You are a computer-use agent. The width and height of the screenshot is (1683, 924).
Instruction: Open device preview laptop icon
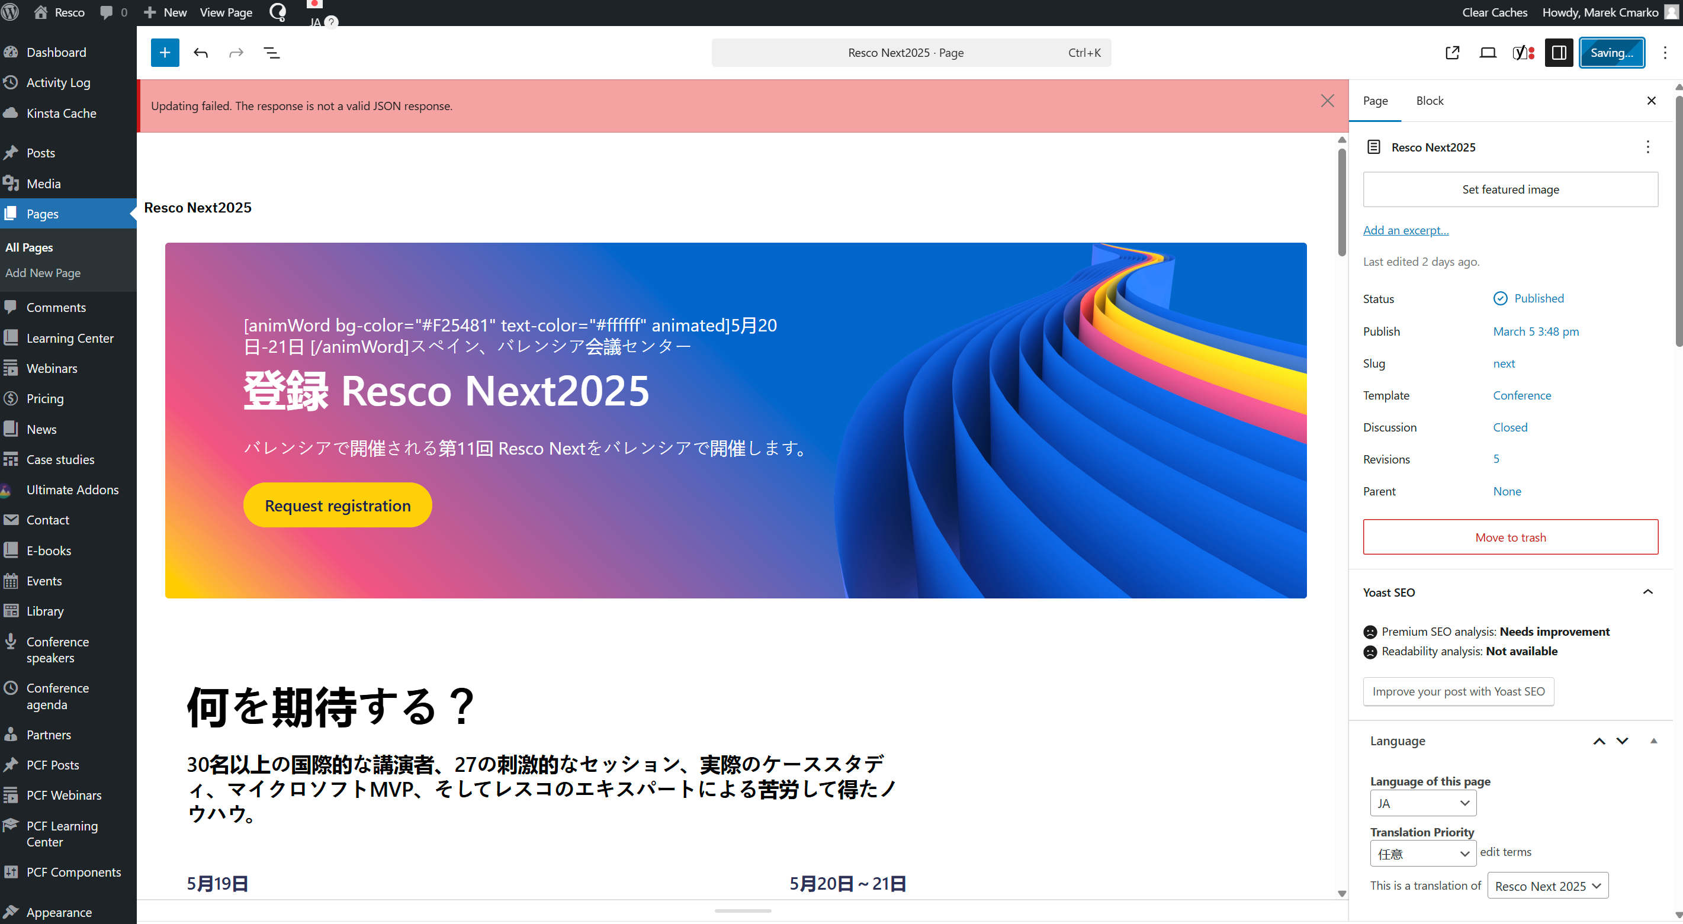pos(1488,53)
